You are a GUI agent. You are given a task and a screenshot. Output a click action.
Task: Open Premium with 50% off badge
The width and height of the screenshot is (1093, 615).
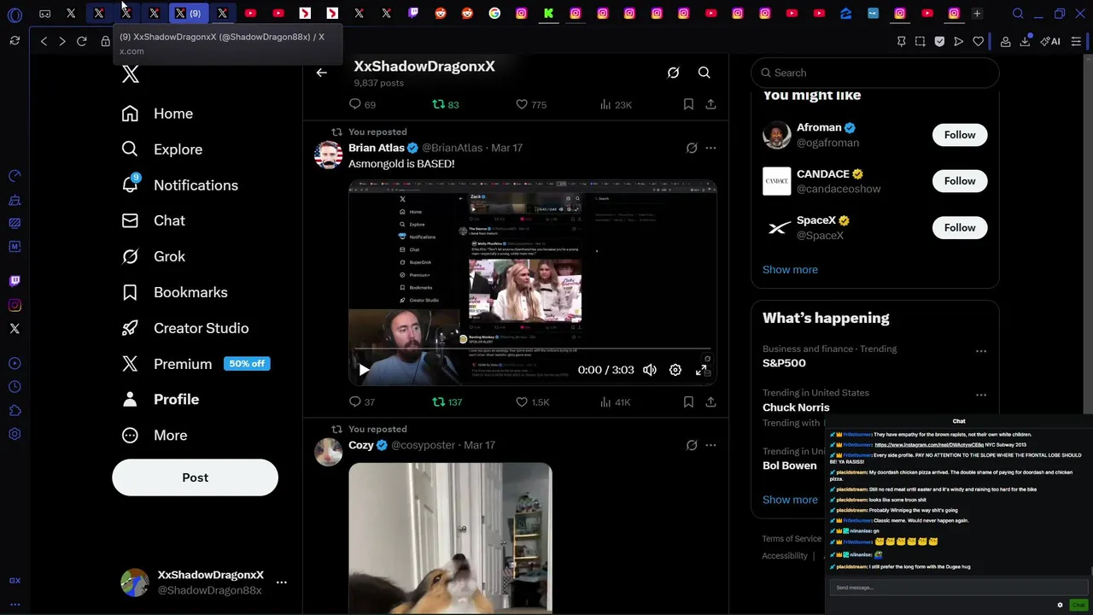point(196,364)
